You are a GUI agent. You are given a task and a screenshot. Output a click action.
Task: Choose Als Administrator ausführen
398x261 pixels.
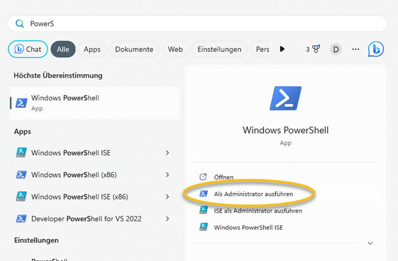point(286,194)
